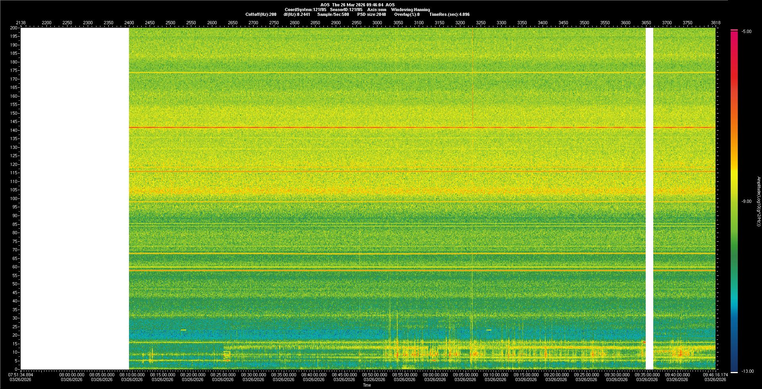The width and height of the screenshot is (762, 389).
Task: Click the white data gap near 09:35
Action: pos(649,198)
